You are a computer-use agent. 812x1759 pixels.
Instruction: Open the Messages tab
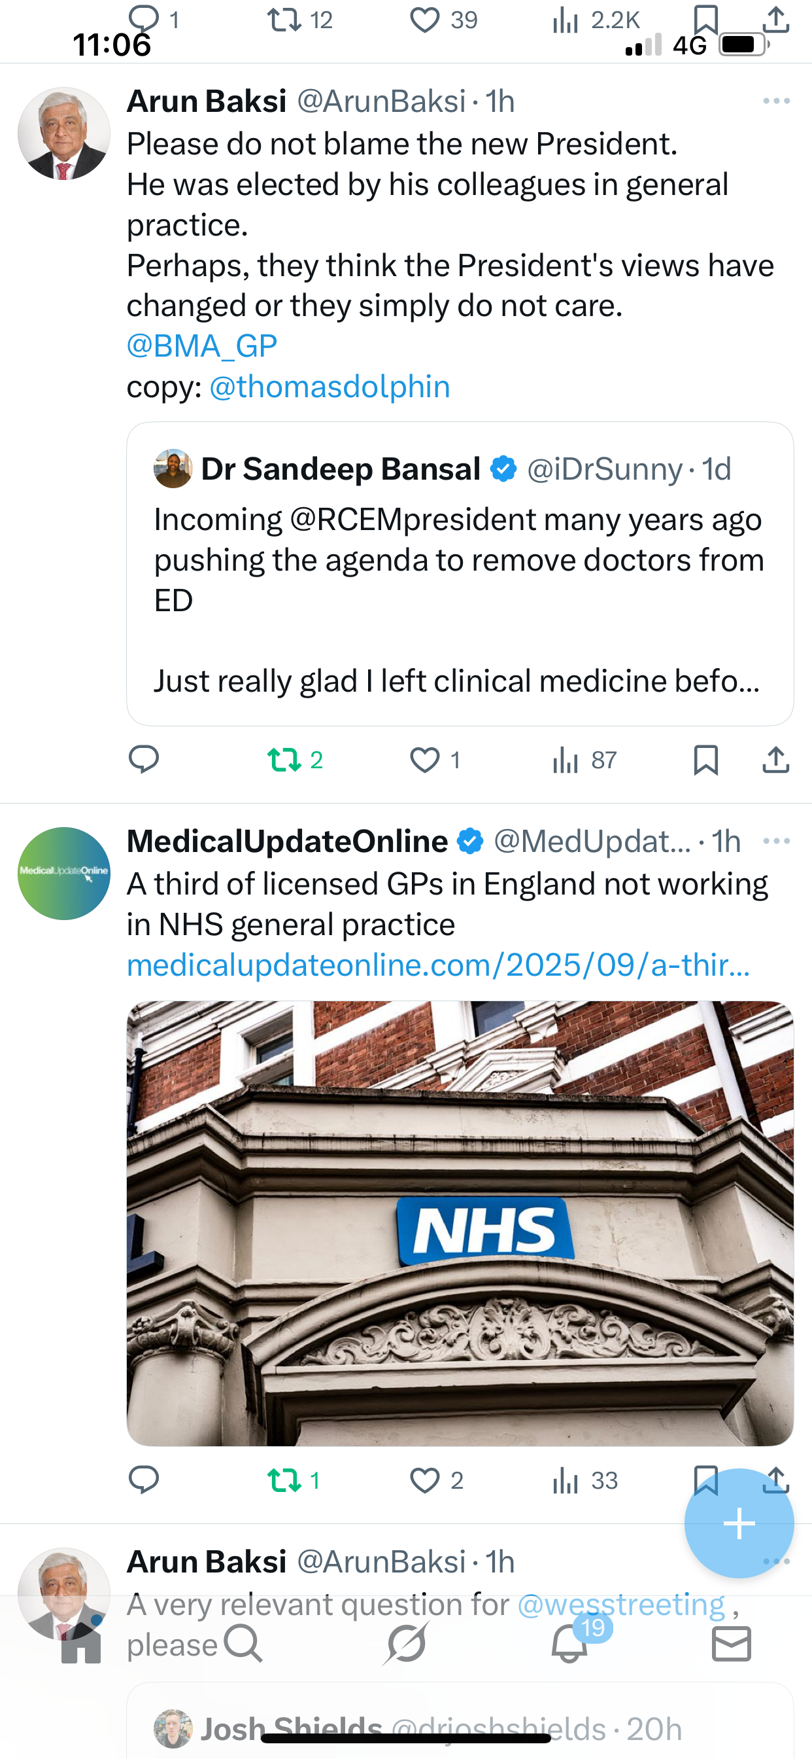click(732, 1644)
